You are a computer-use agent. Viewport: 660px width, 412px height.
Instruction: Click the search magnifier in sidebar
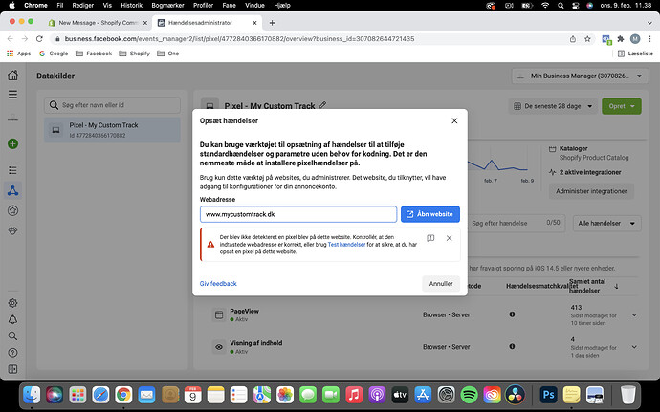[x=13, y=336]
